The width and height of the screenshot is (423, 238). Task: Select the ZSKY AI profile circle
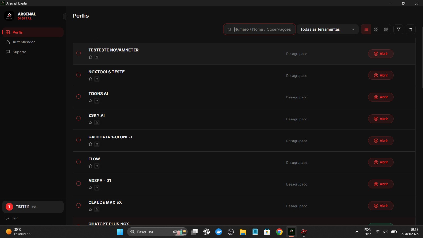[x=79, y=118]
